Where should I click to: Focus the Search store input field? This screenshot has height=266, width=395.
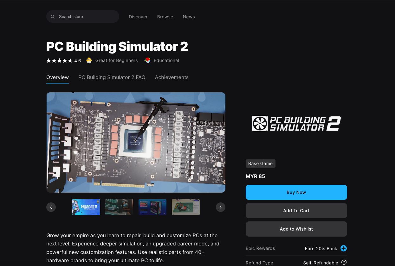[83, 16]
